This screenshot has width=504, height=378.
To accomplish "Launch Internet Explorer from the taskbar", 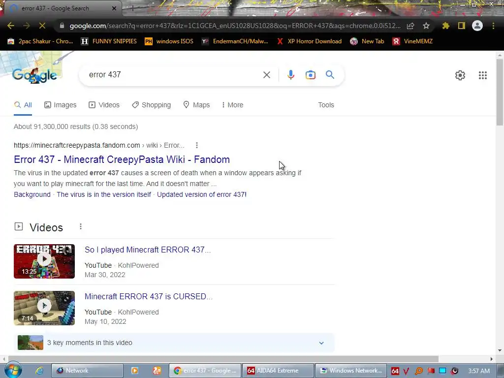I will [x=39, y=371].
